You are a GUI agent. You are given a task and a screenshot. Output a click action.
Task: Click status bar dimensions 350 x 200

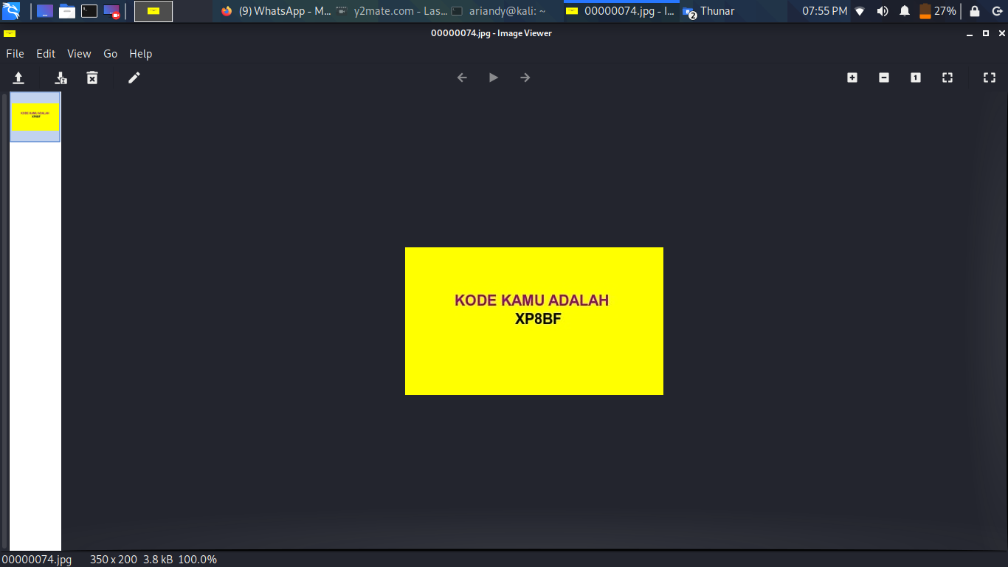tap(114, 560)
